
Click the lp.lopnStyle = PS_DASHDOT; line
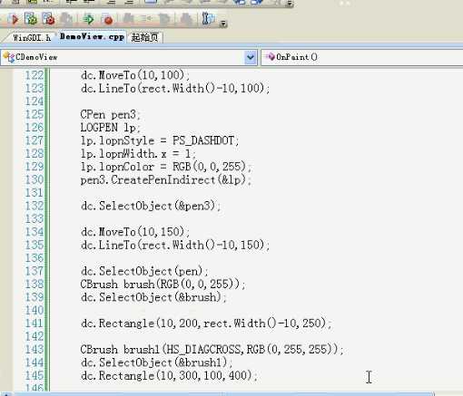160,140
